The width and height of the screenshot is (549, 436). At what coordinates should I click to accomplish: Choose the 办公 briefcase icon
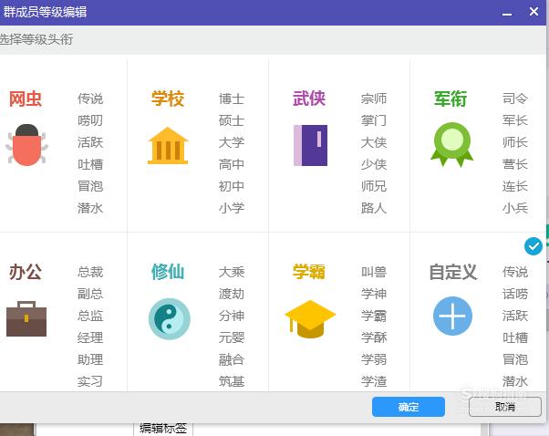[26, 318]
